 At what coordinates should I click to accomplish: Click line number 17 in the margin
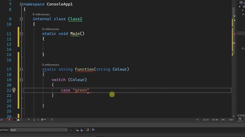[9, 69]
